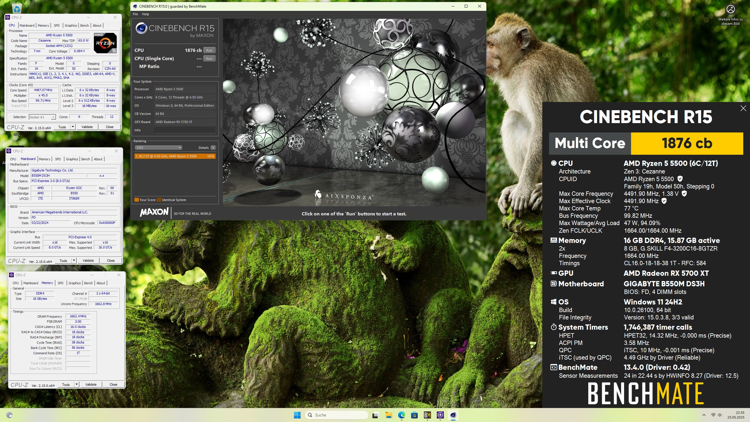Screen dimensions: 750x422
Task: Click Tools button in Memory CPU-Z window
Action: 66,384
